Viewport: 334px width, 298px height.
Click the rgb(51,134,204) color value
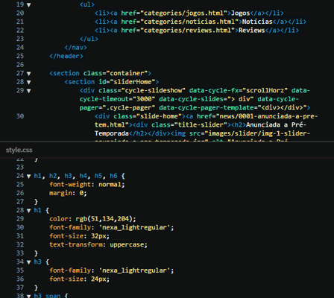106,219
